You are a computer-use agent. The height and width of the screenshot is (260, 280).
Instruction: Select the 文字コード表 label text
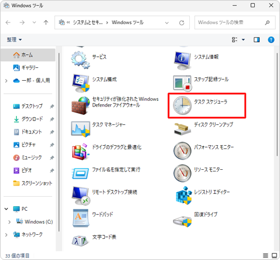point(104,237)
